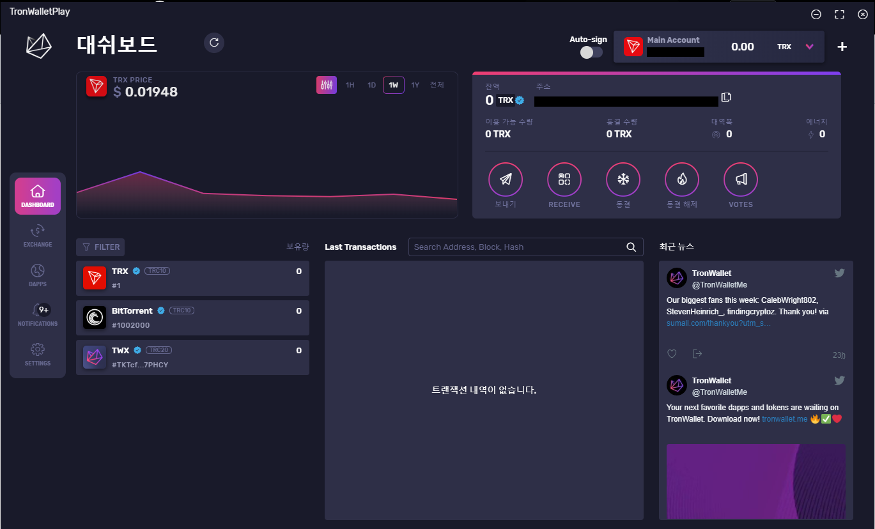Click Twitter bird icon on first tweet
875x529 pixels.
pyautogui.click(x=840, y=273)
